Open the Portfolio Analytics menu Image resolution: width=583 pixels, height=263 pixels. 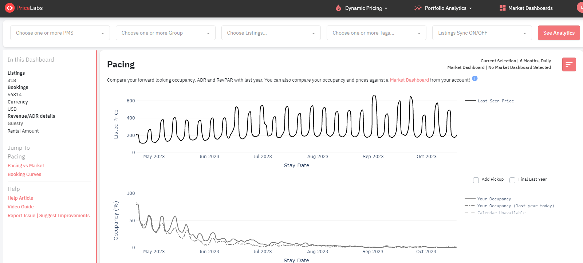(448, 8)
